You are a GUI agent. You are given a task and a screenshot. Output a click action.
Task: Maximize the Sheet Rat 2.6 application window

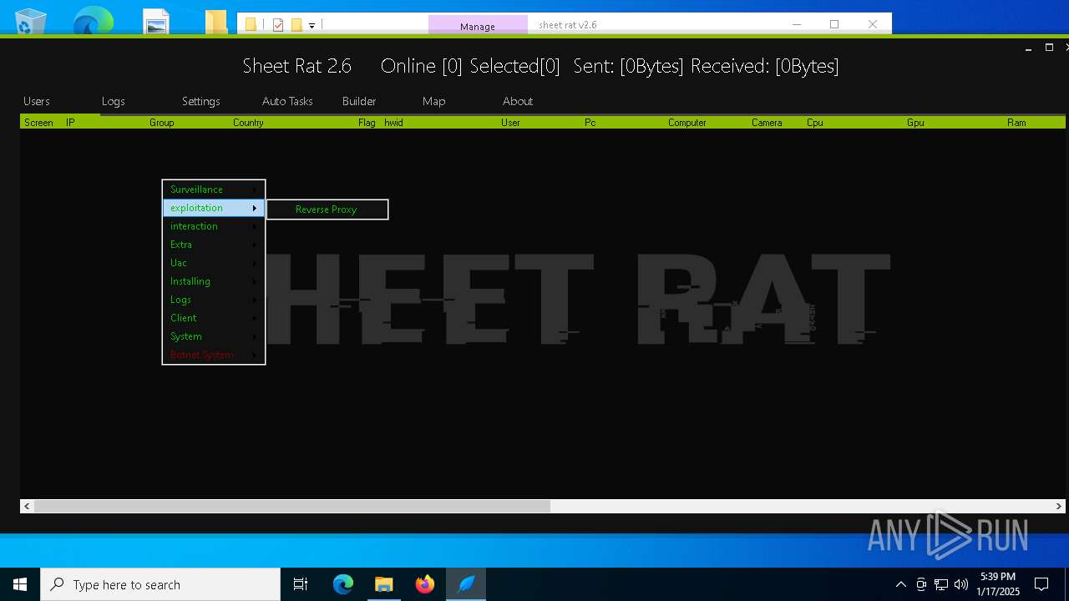click(1049, 48)
